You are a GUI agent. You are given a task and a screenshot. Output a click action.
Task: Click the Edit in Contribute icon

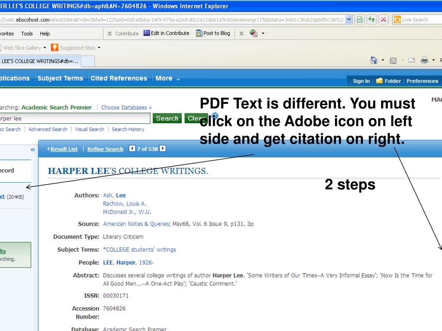147,33
